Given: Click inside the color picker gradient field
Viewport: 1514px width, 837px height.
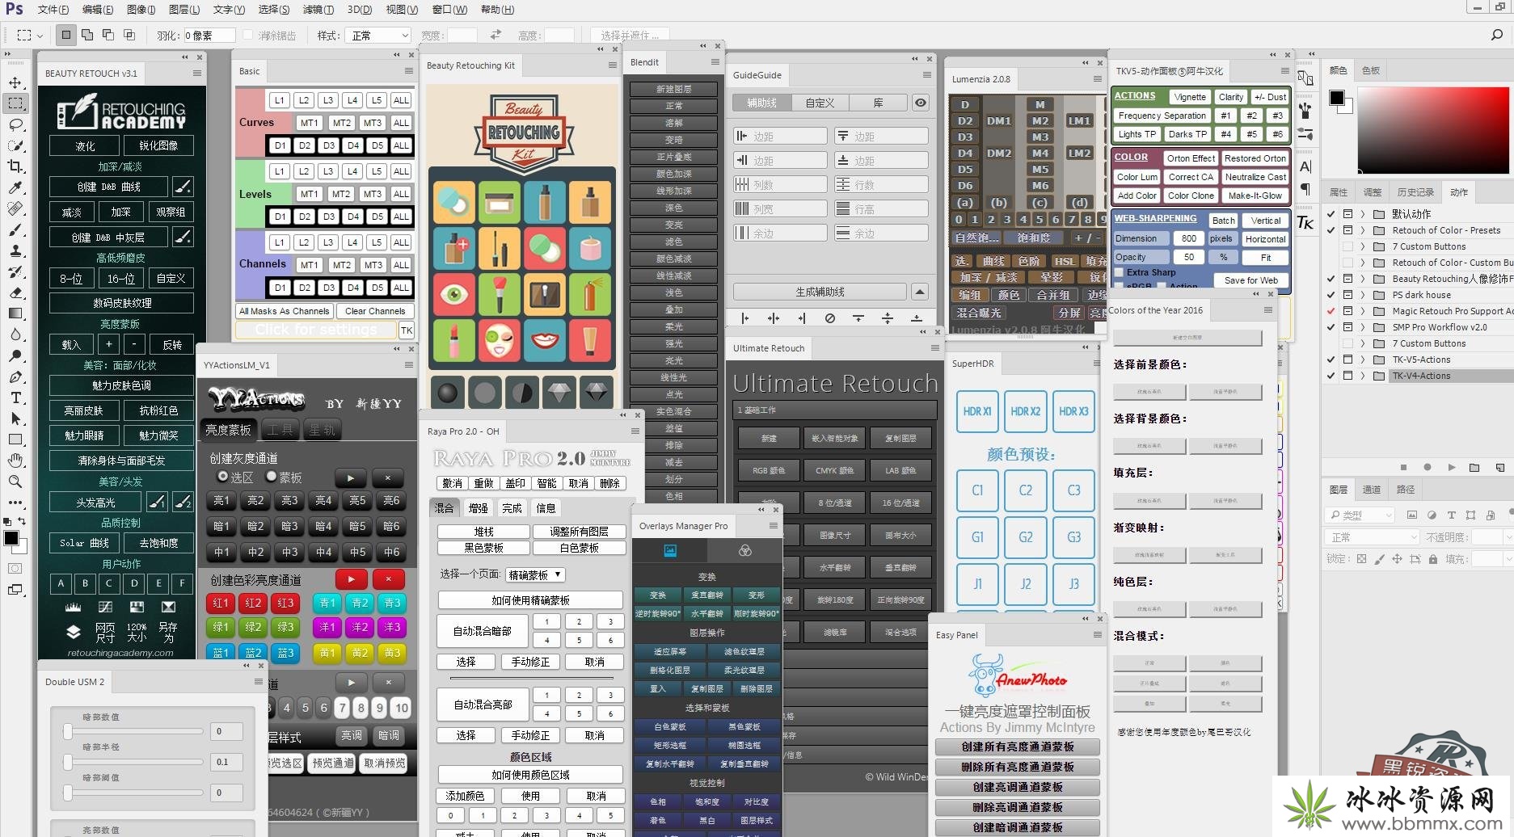Looking at the screenshot, I should coord(1432,131).
